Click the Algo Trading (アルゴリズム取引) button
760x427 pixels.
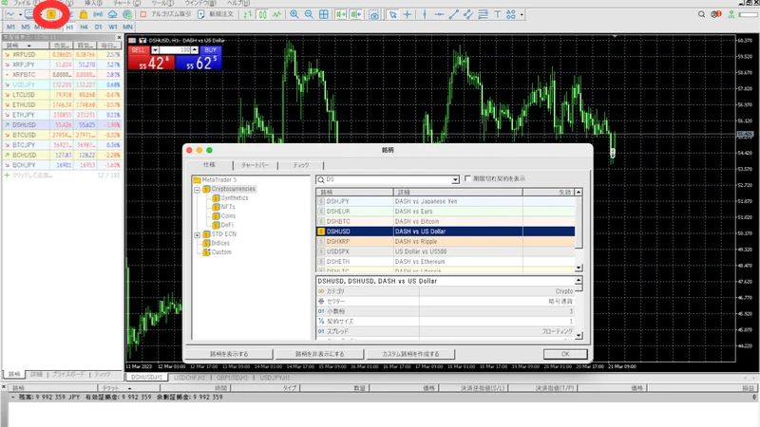point(165,14)
